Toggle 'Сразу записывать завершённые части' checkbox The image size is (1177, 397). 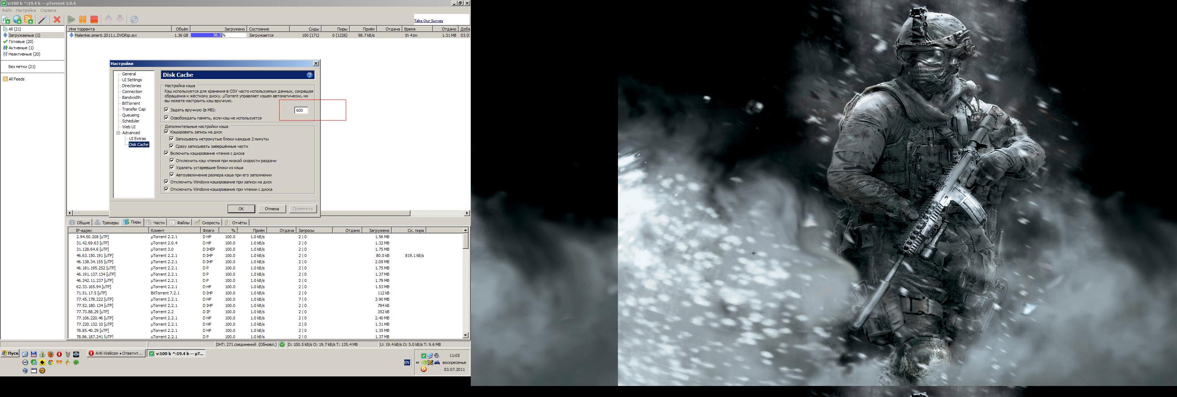point(172,146)
